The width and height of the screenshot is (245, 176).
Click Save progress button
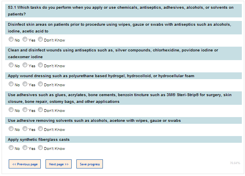pyautogui.click(x=90, y=164)
